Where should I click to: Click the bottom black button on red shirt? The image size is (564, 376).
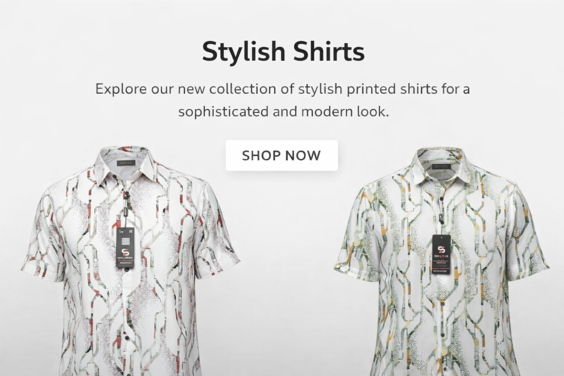pos(127,339)
